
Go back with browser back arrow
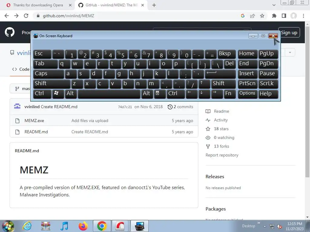pos(7,16)
